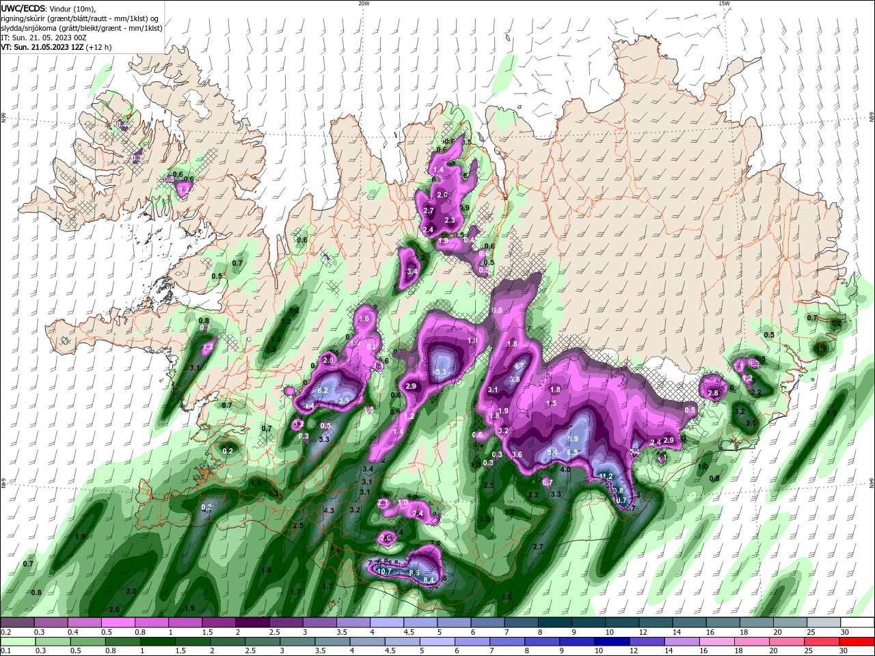Select the 3 swatch in rain legend

point(298,642)
